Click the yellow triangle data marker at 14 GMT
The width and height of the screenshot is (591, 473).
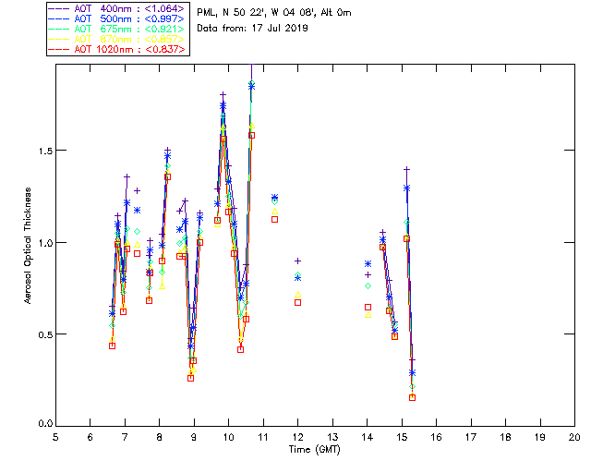point(368,315)
